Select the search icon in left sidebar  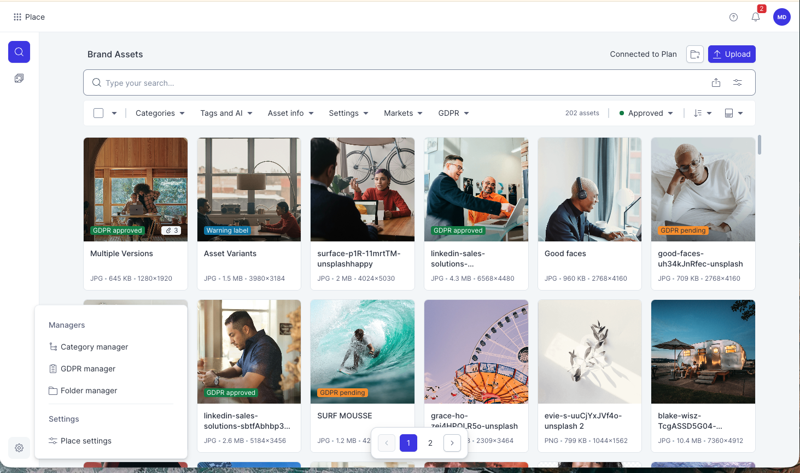19,52
